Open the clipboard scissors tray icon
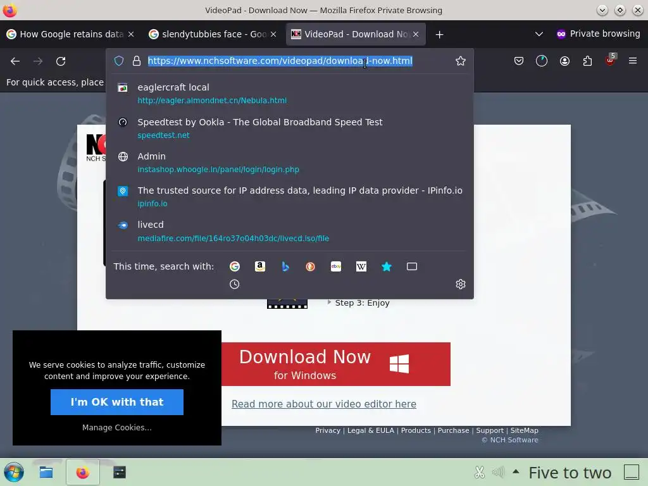 [480, 472]
